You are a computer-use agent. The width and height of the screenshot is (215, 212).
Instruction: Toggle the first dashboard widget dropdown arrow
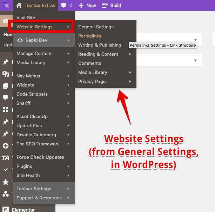coord(195,40)
